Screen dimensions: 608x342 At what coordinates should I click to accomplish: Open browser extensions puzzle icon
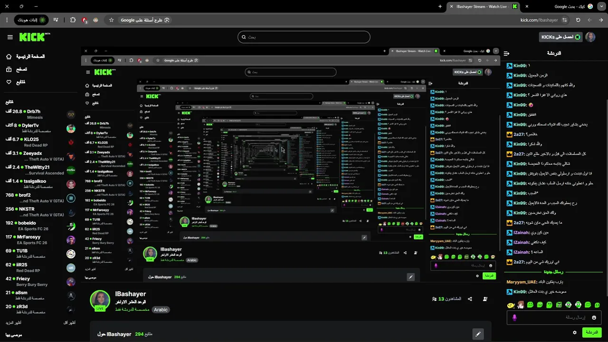[73, 20]
